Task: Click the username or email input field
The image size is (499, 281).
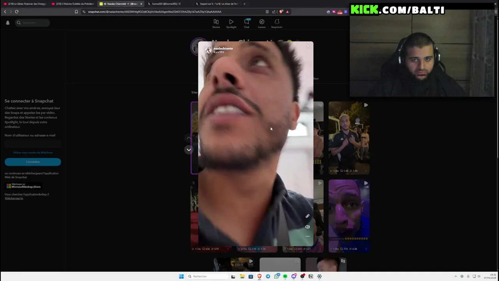Action: [x=33, y=144]
